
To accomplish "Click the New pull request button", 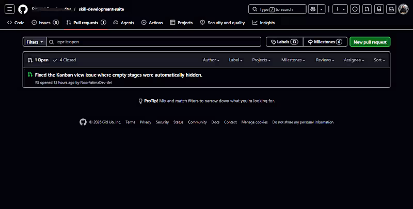I will click(370, 42).
